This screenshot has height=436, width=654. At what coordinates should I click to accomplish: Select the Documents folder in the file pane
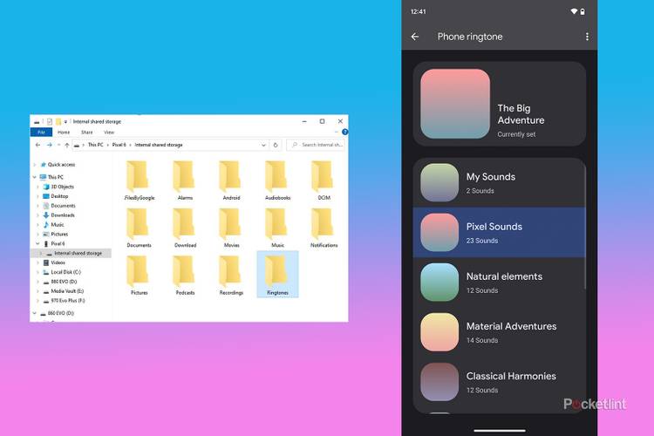pyautogui.click(x=140, y=228)
